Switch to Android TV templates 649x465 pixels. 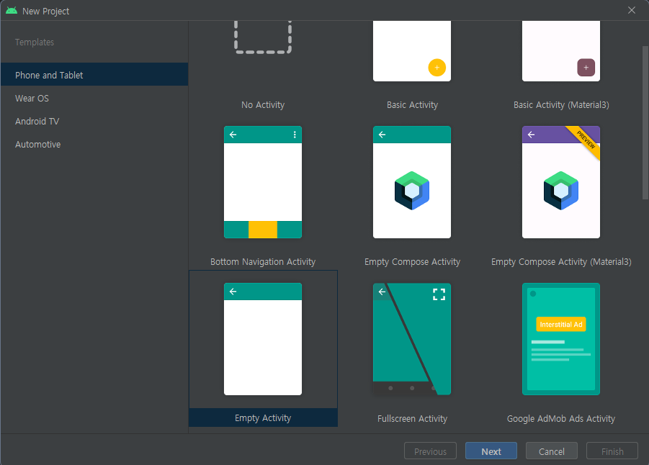click(x=94, y=121)
